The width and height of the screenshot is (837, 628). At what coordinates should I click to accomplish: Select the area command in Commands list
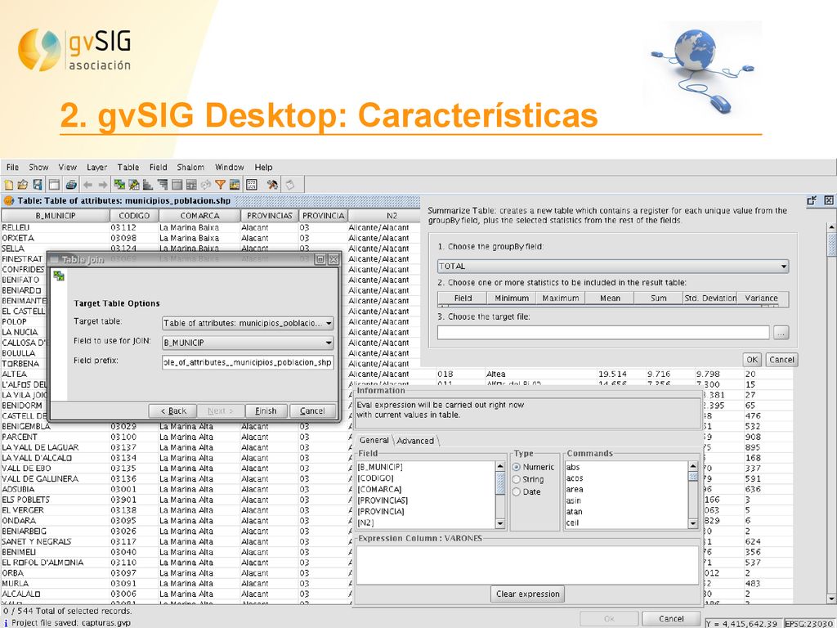[x=575, y=489]
